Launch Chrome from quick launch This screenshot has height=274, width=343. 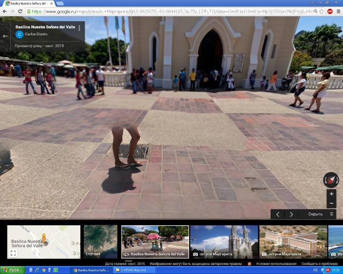pos(43,270)
